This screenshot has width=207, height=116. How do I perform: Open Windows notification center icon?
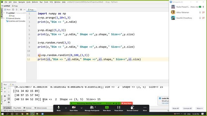203,114
